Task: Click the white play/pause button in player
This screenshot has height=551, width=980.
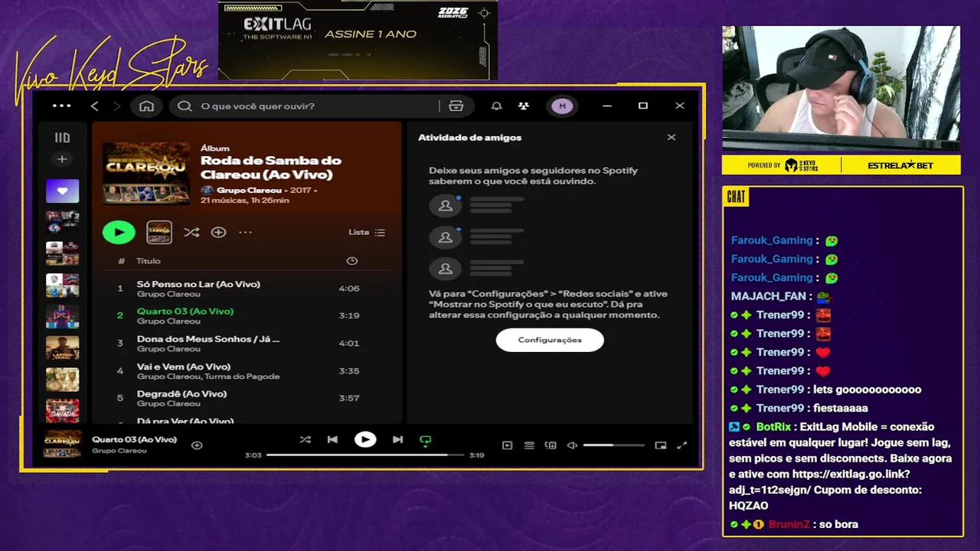Action: (x=365, y=439)
